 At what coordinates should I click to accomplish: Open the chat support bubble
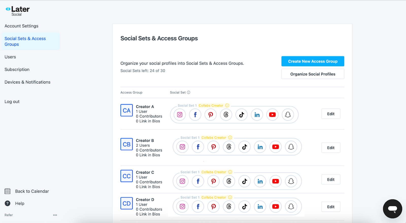pyautogui.click(x=392, y=209)
